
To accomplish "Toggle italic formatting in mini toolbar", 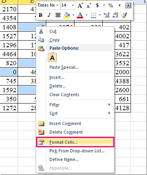I will (x=49, y=15).
